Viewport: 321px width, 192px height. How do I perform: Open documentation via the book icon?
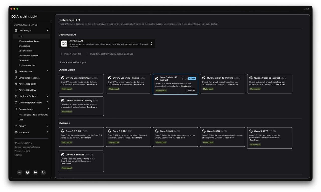[x=28, y=172]
